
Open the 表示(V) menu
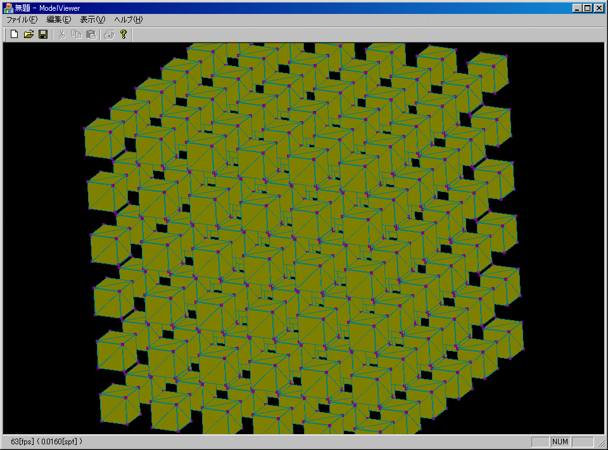pos(92,20)
